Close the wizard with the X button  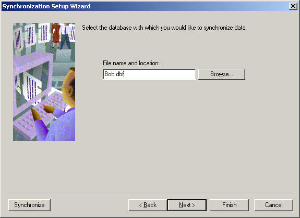click(293, 6)
